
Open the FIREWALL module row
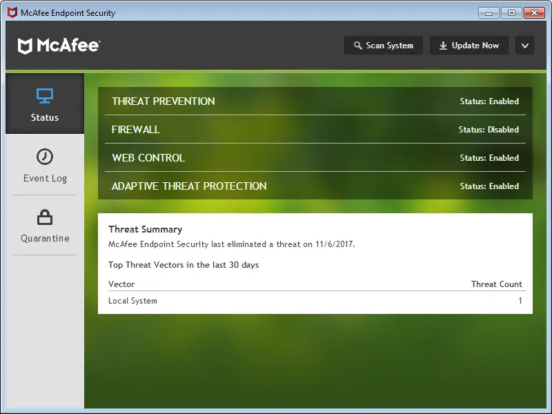(315, 129)
